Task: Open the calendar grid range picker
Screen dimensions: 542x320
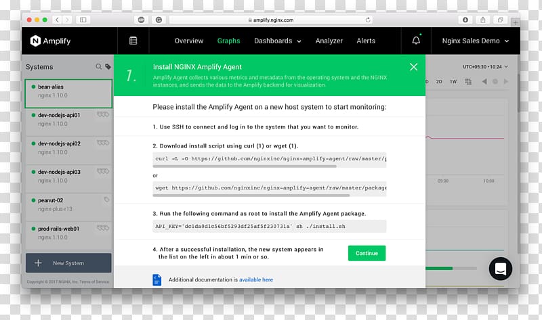Action: tap(468, 81)
